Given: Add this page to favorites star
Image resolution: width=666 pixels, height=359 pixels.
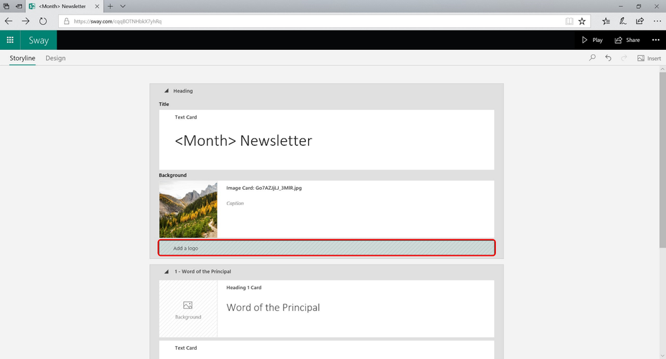Looking at the screenshot, I should tap(582, 21).
